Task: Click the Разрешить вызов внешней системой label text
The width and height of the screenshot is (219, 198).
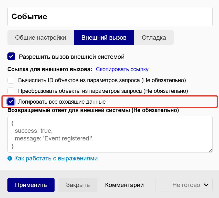Action: [72, 57]
